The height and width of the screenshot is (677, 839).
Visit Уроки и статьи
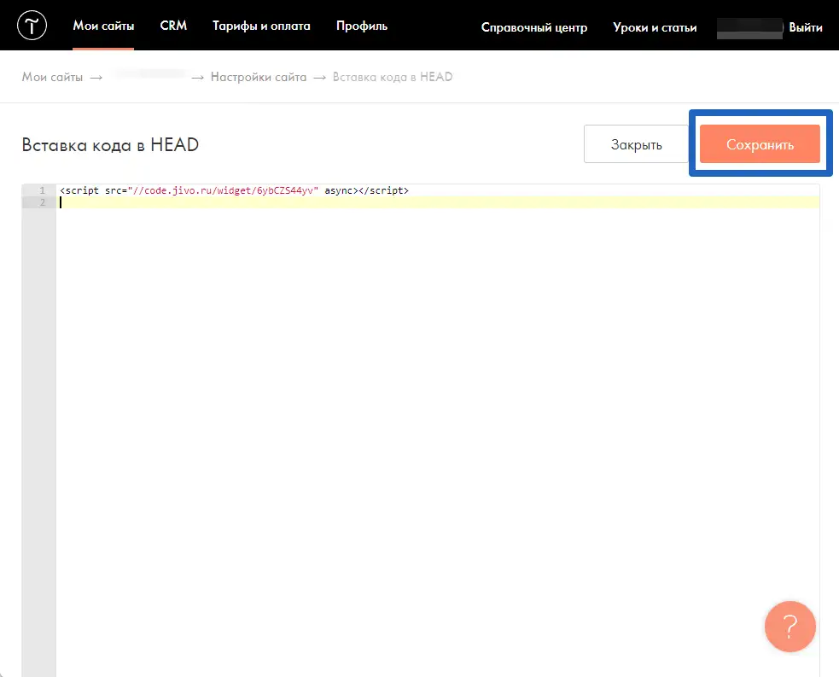pos(655,27)
